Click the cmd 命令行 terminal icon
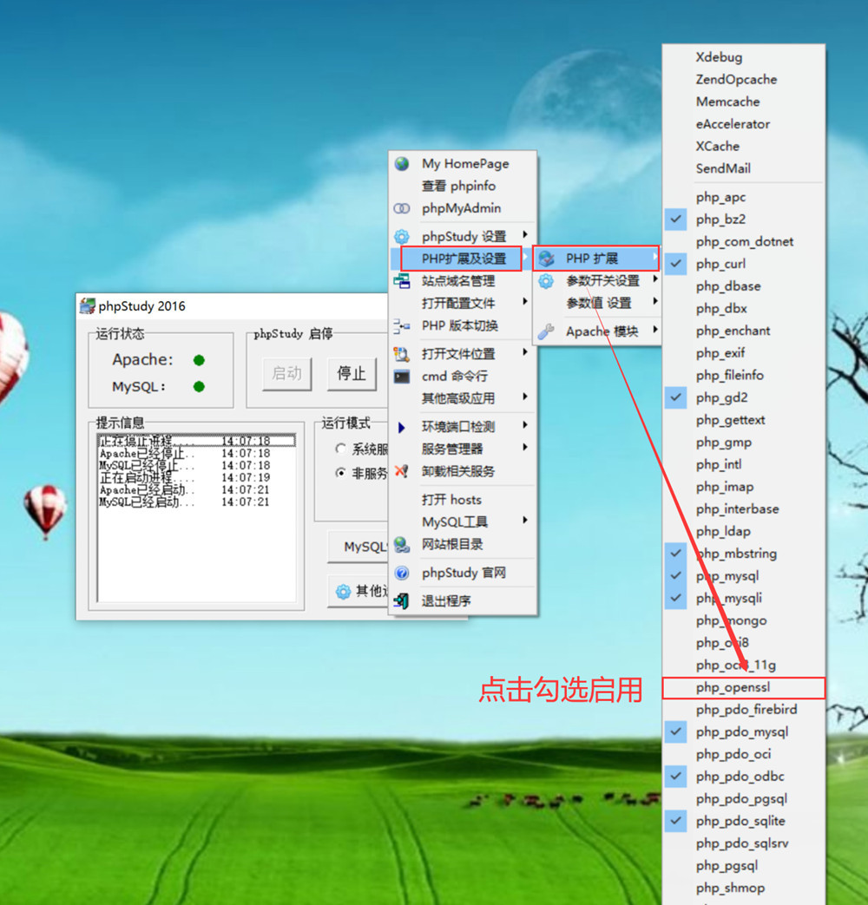868x905 pixels. (x=401, y=377)
